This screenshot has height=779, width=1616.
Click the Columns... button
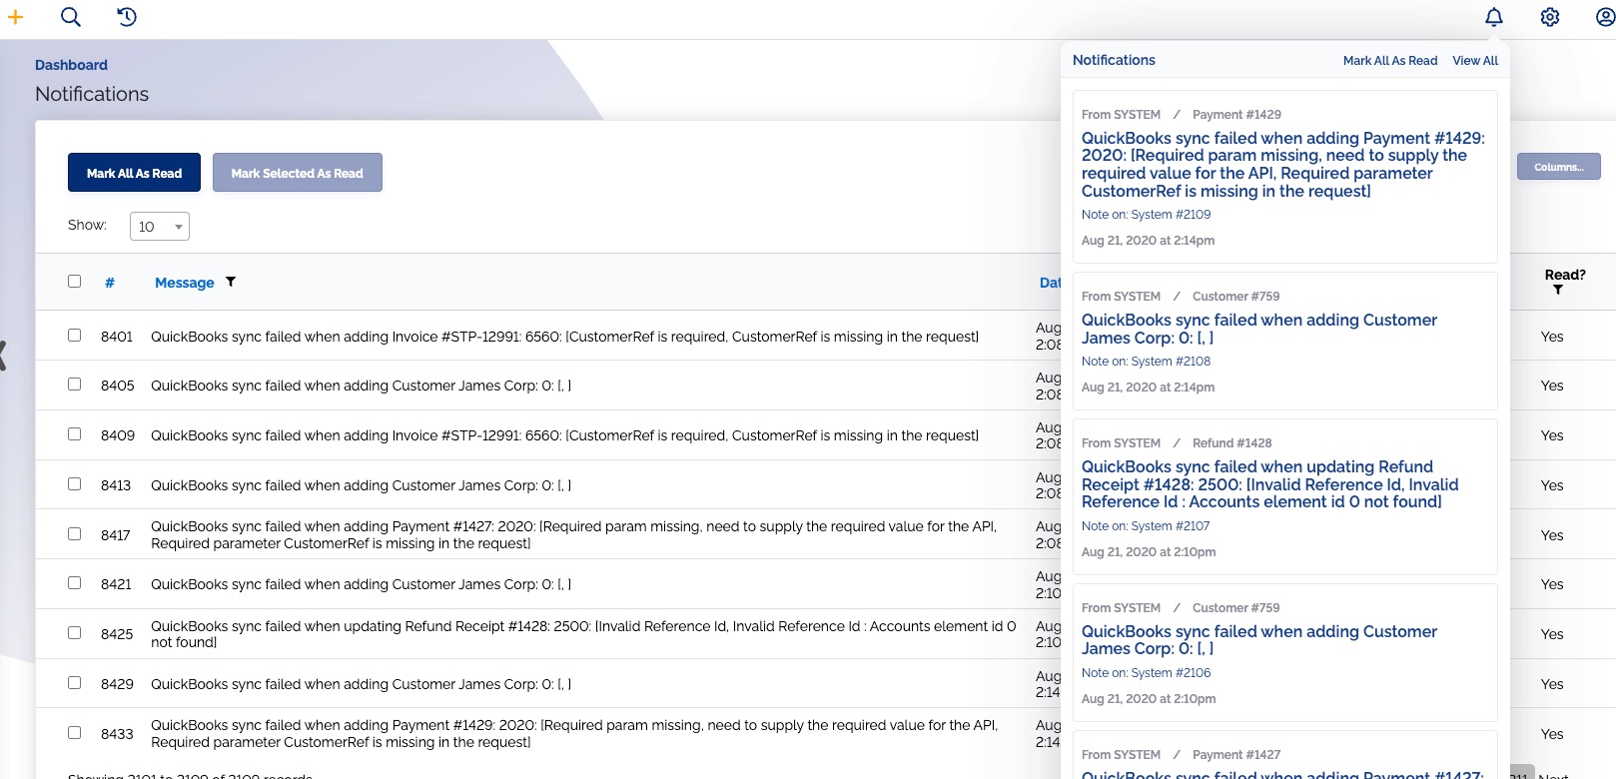1559,167
